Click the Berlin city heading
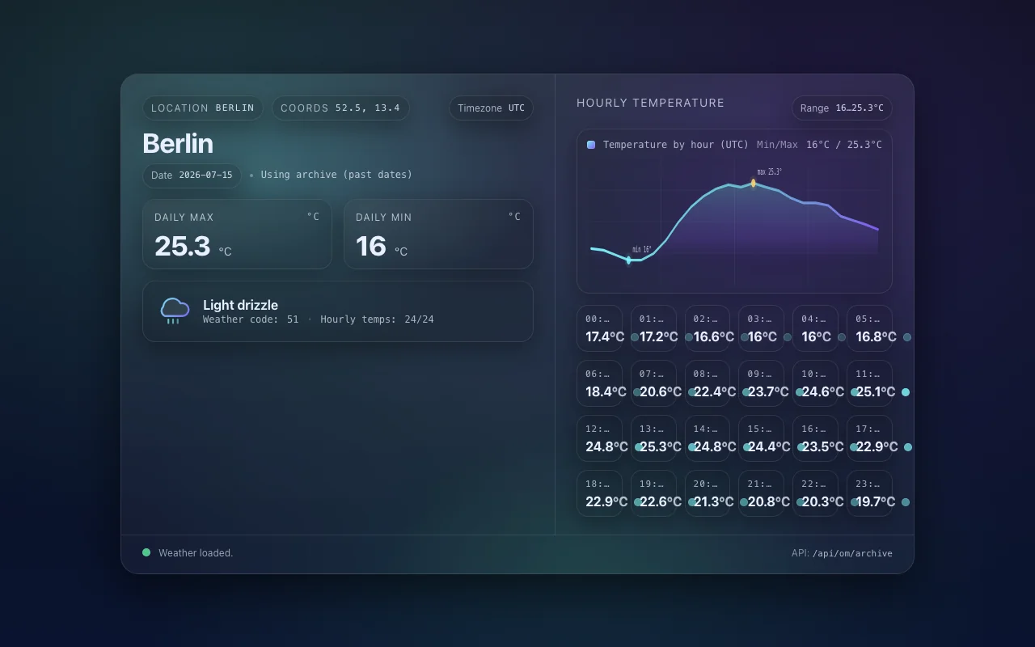Screen dimensions: 1035x647 [178, 143]
